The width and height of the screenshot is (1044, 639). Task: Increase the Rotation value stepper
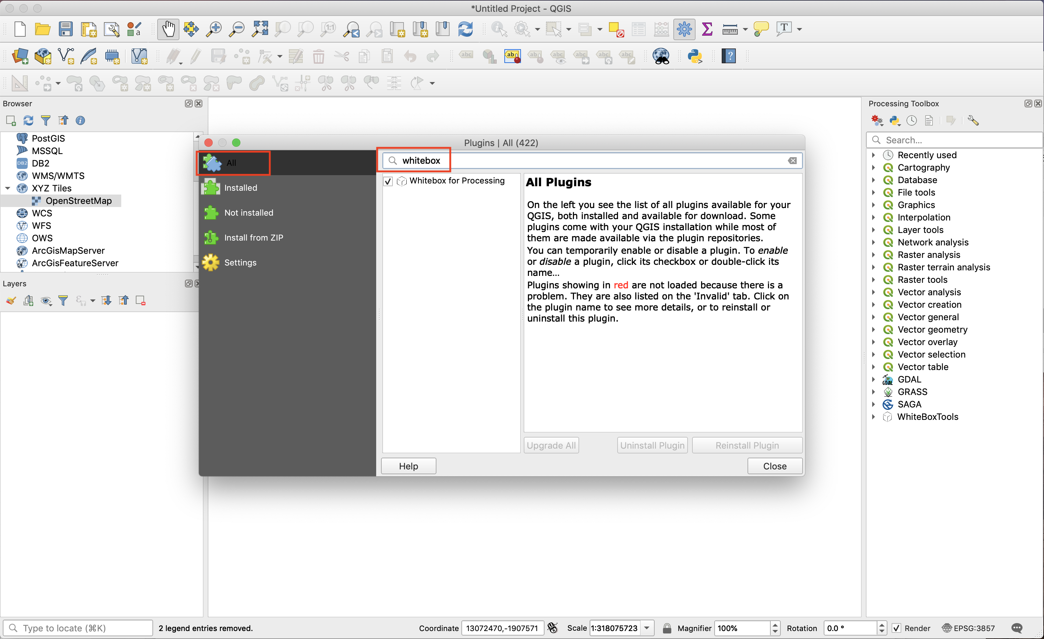[x=881, y=625]
